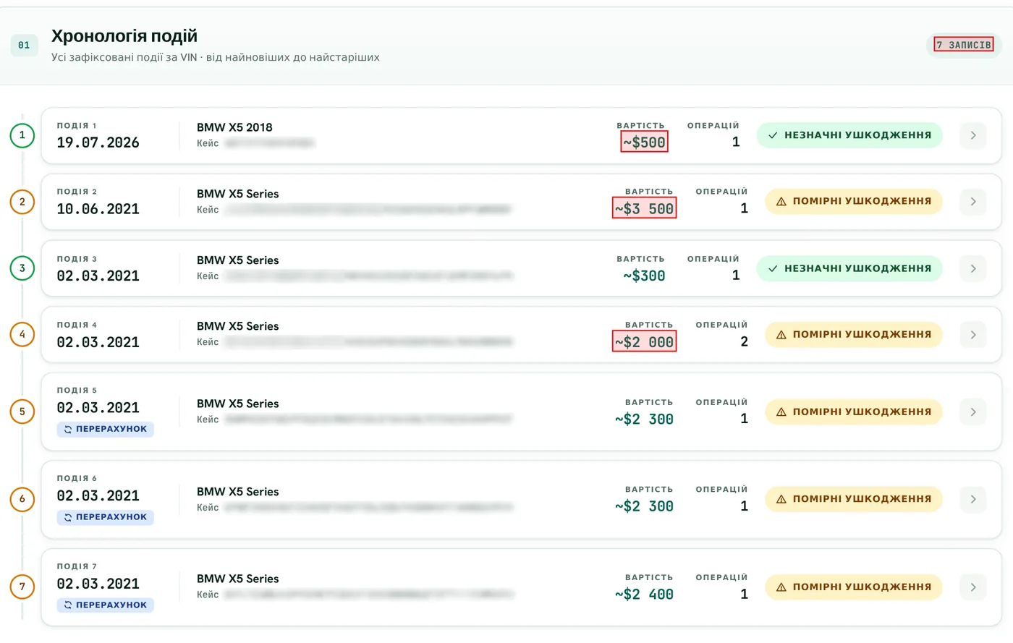This screenshot has width=1013, height=643.
Task: Expand the chevron for the ~$2 400 event
Action: point(973,587)
